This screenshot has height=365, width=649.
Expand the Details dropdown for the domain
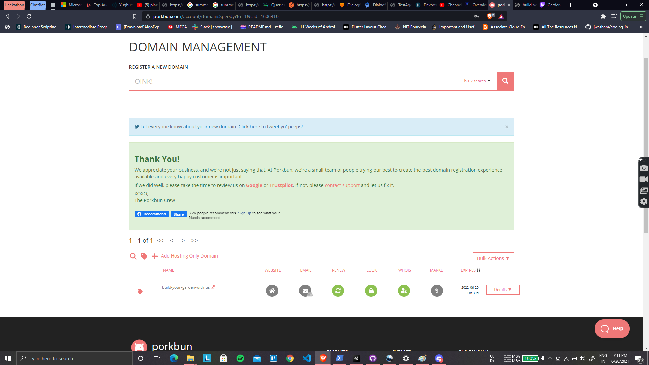coord(503,289)
